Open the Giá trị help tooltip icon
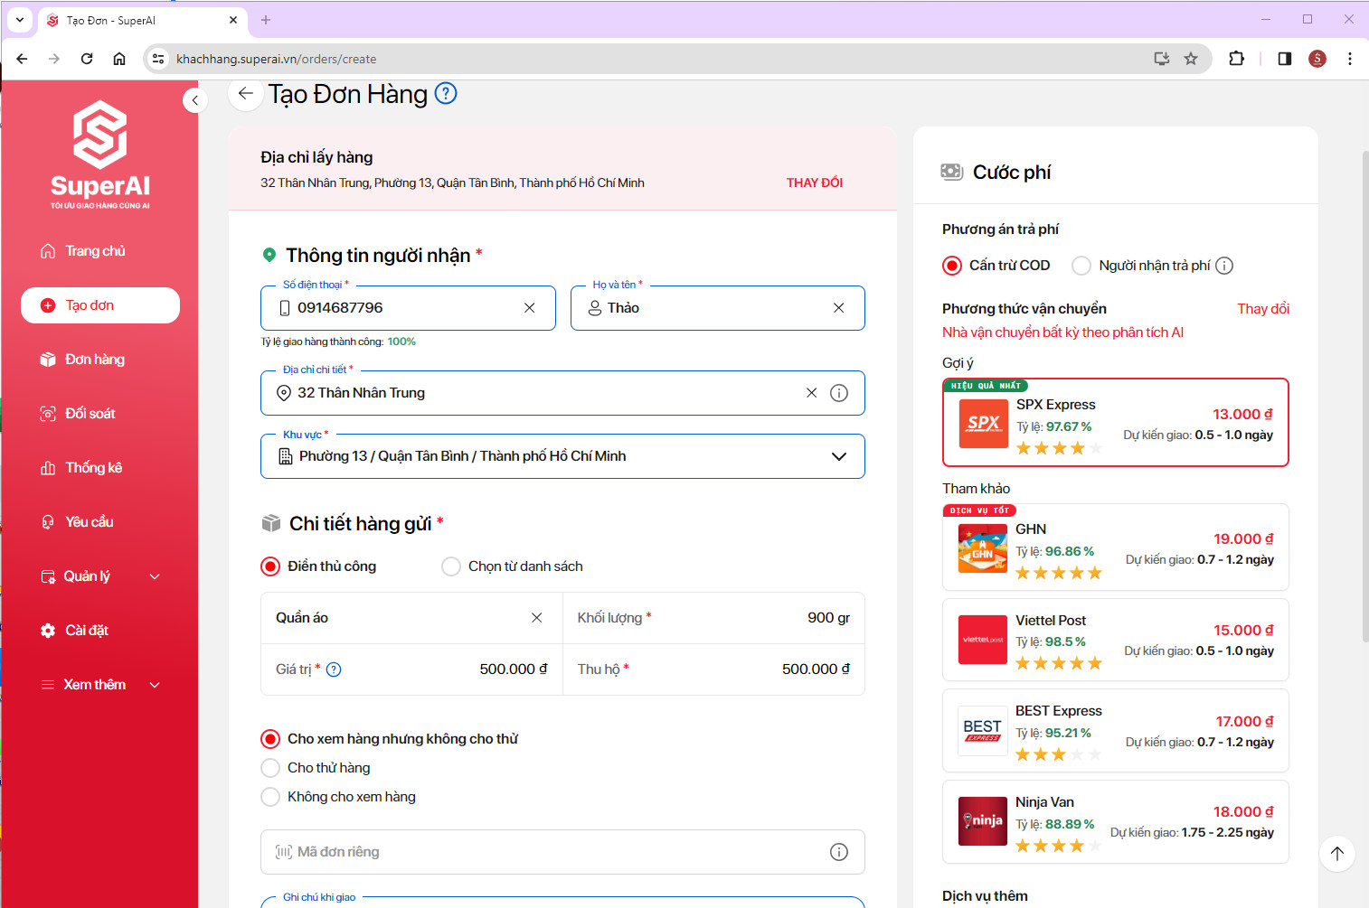Image resolution: width=1369 pixels, height=908 pixels. click(334, 669)
